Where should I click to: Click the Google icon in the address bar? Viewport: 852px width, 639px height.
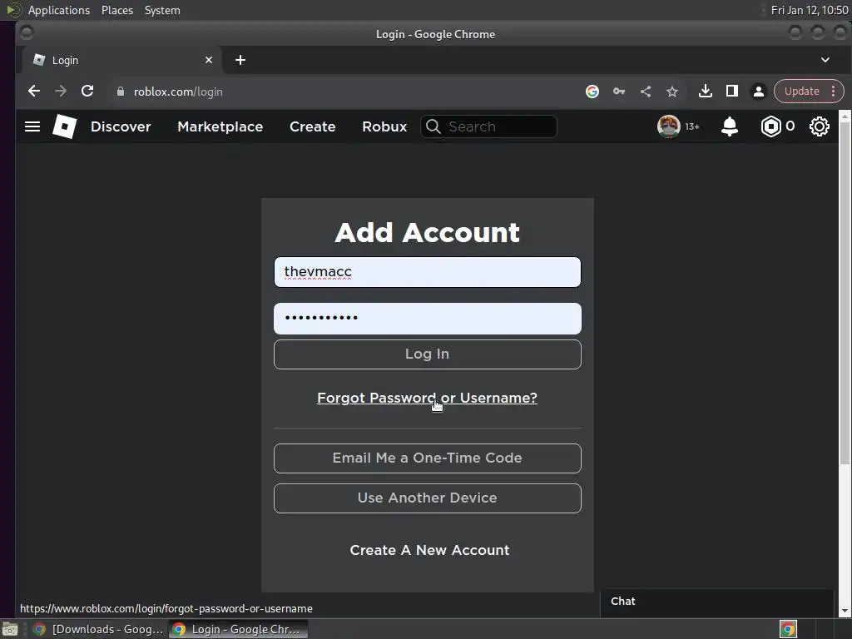pyautogui.click(x=592, y=92)
